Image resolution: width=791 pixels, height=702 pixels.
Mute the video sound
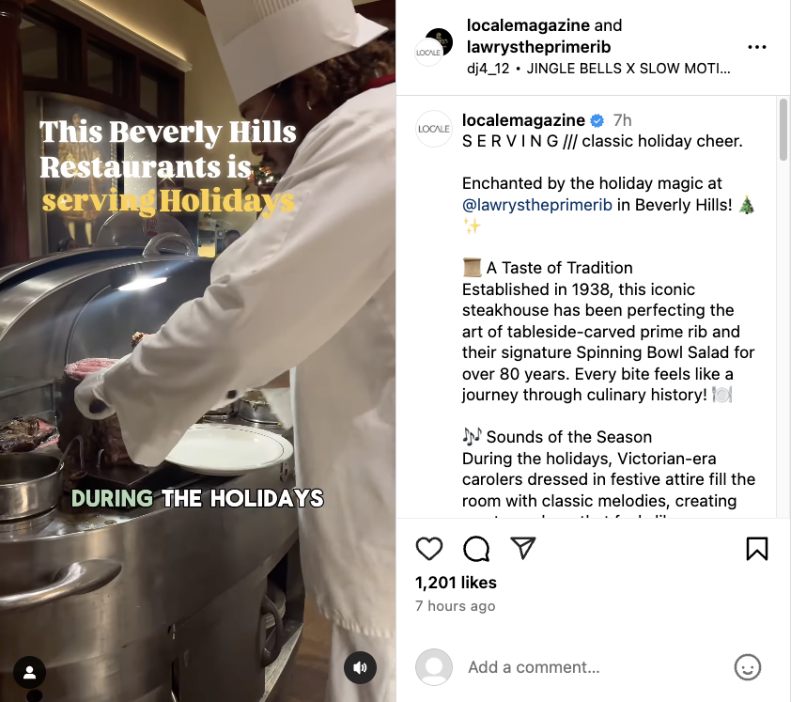pyautogui.click(x=360, y=667)
